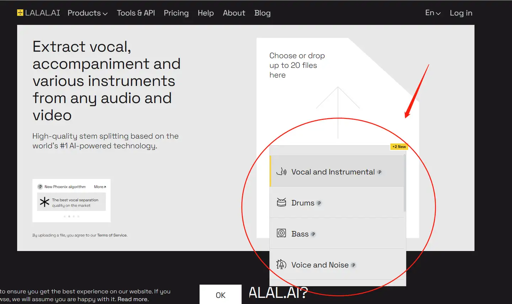Viewport: 512px width, 304px height.
Task: Select Voice and Noise option
Action: [337, 265]
